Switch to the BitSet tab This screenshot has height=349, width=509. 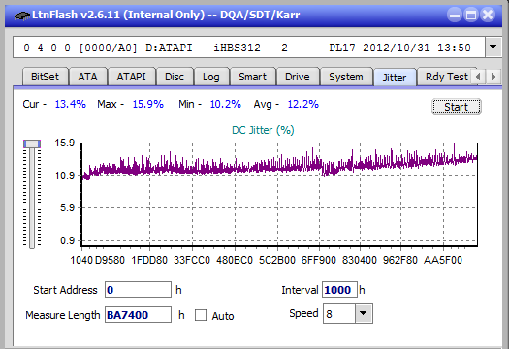(46, 77)
